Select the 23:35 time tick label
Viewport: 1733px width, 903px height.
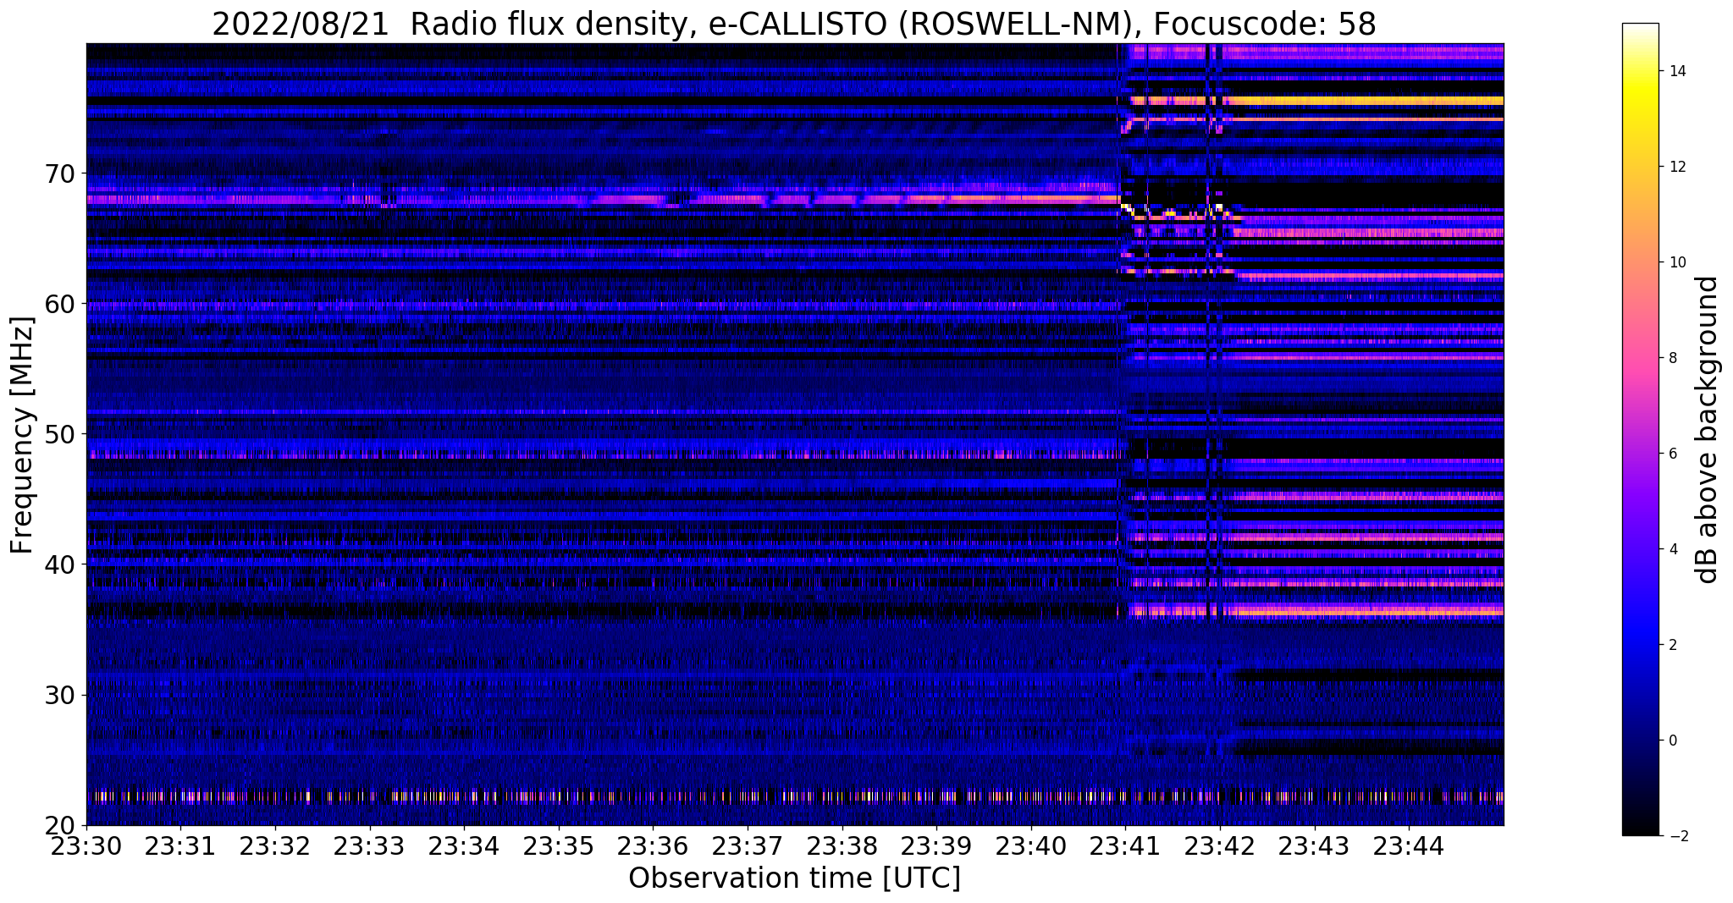(x=559, y=846)
